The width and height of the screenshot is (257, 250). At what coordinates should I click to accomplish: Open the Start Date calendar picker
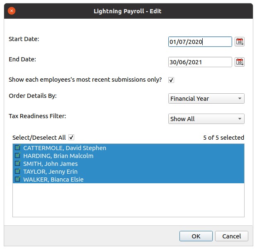pyautogui.click(x=240, y=42)
